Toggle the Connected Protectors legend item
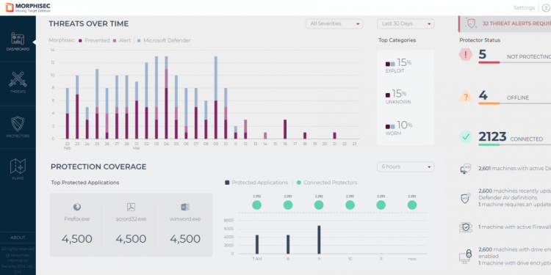The width and height of the screenshot is (551, 275). click(327, 183)
